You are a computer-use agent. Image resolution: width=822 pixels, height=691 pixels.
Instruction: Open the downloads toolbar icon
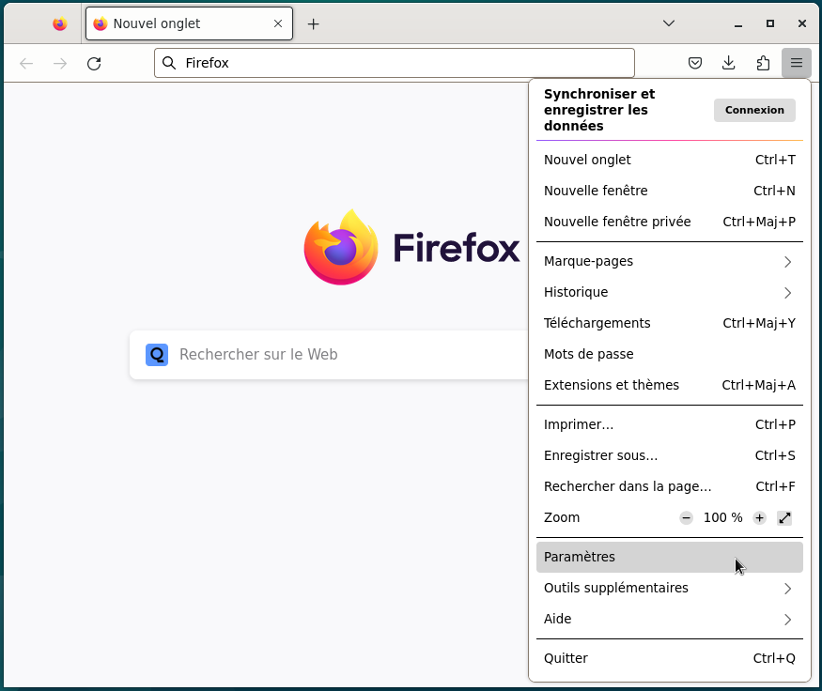[x=729, y=64]
